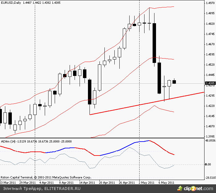Click the 1.4745 price axis label
The height and width of the screenshot is (193, 216).
[210, 34]
